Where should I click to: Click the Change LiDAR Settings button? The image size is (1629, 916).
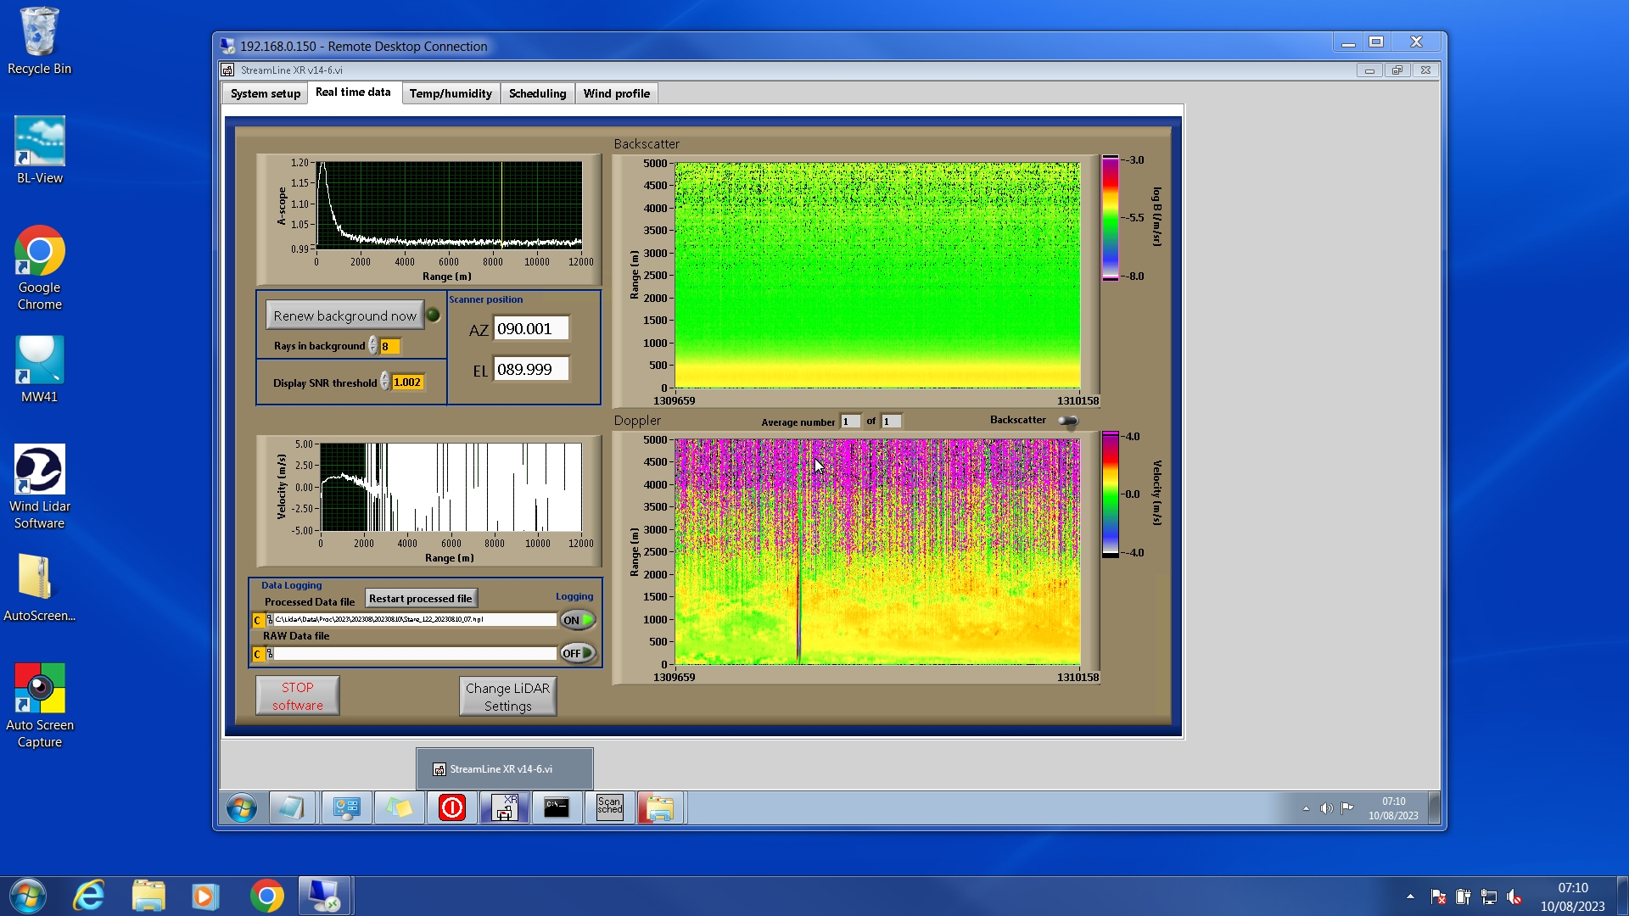[507, 696]
